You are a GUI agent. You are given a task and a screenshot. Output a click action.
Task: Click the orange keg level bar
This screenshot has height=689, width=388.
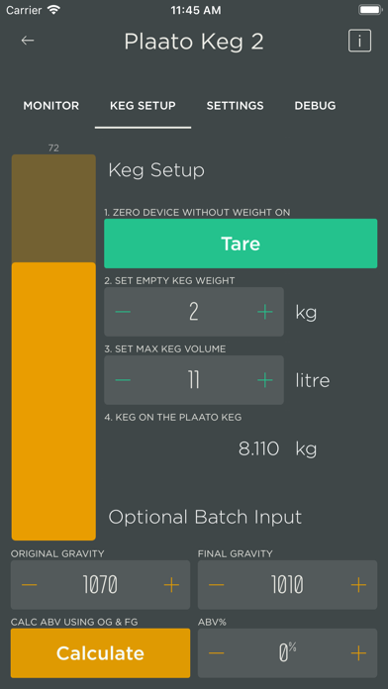(x=53, y=401)
